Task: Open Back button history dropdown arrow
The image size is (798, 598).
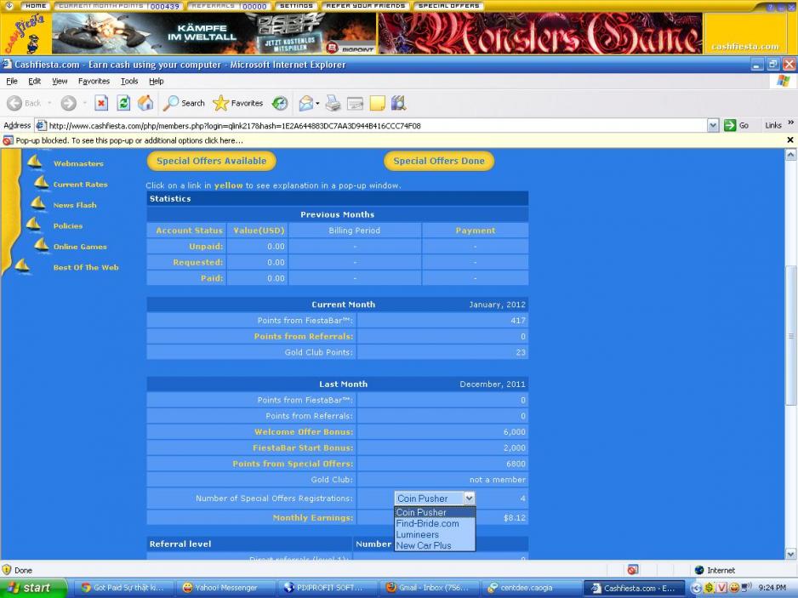Action: pyautogui.click(x=50, y=103)
